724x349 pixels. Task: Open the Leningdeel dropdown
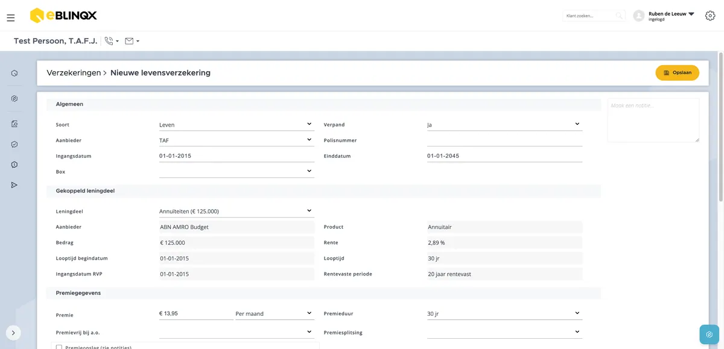236,211
